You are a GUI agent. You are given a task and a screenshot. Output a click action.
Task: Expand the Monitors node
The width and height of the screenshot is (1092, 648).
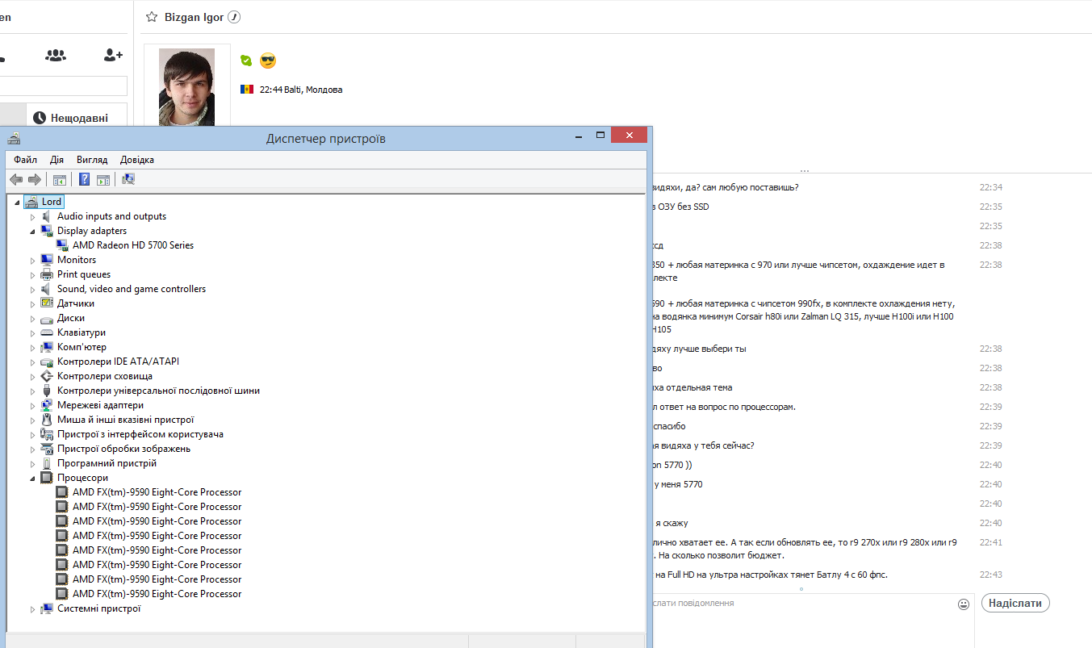click(x=33, y=260)
